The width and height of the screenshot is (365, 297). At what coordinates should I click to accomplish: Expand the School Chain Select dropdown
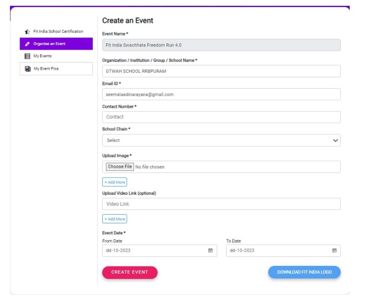click(221, 140)
